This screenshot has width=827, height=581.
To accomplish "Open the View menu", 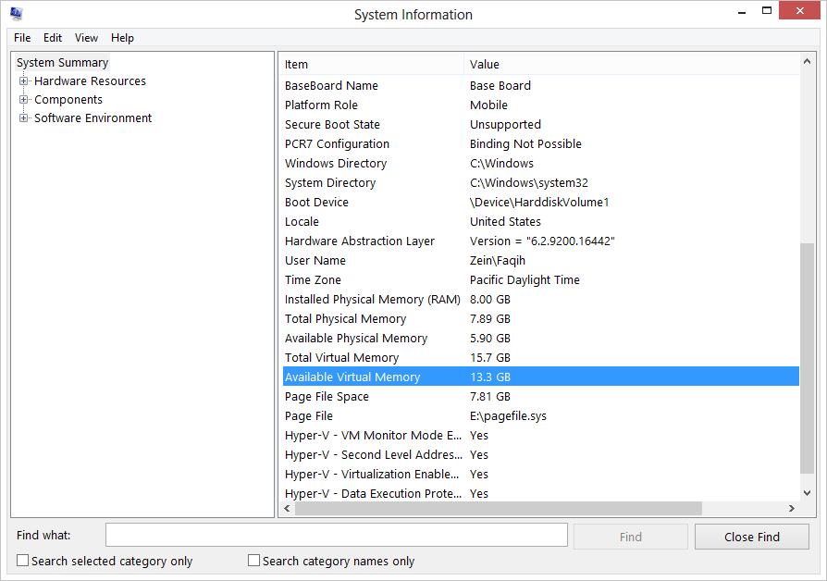I will [86, 38].
